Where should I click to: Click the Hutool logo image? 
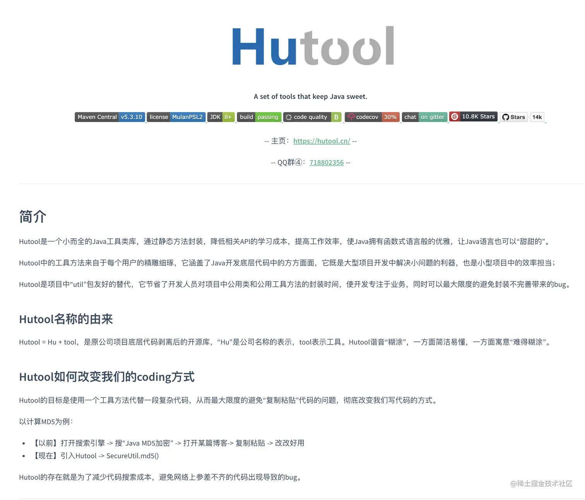[x=313, y=46]
